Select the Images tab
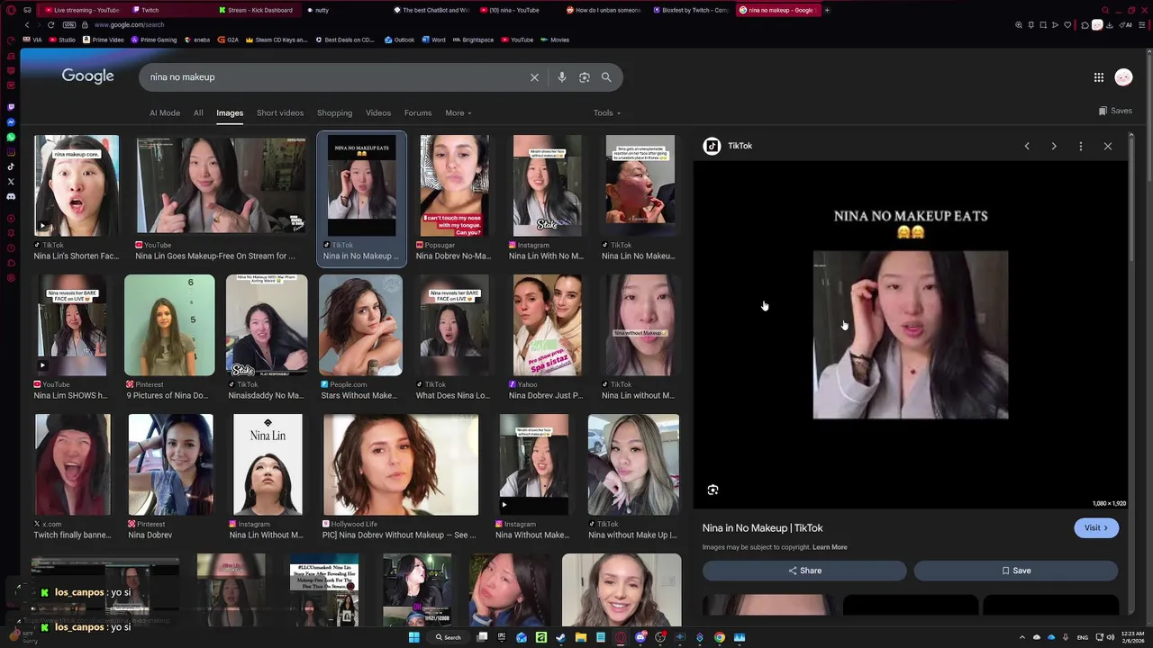 230,113
